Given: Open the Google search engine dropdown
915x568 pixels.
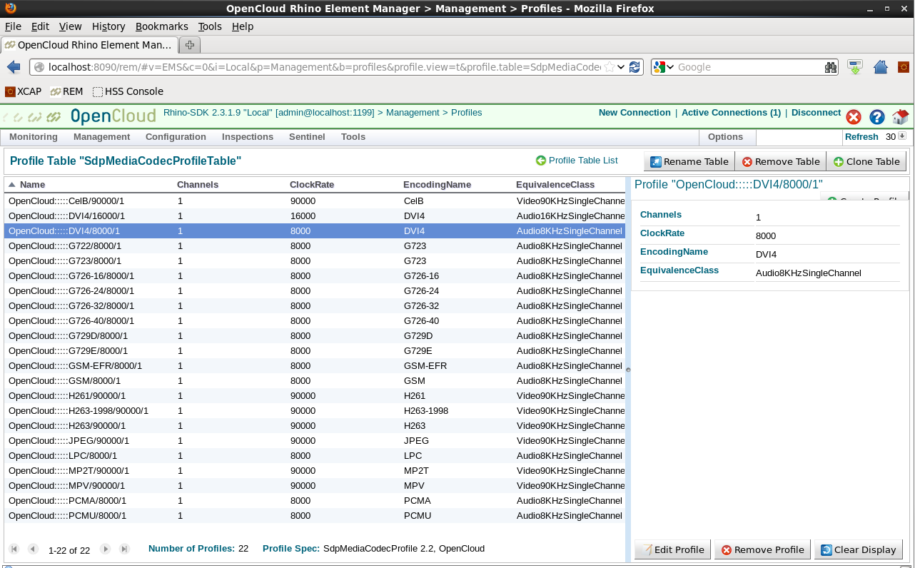Looking at the screenshot, I should point(669,66).
